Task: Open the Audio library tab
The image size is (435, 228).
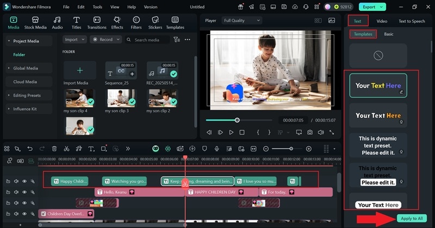Action: coord(57,23)
